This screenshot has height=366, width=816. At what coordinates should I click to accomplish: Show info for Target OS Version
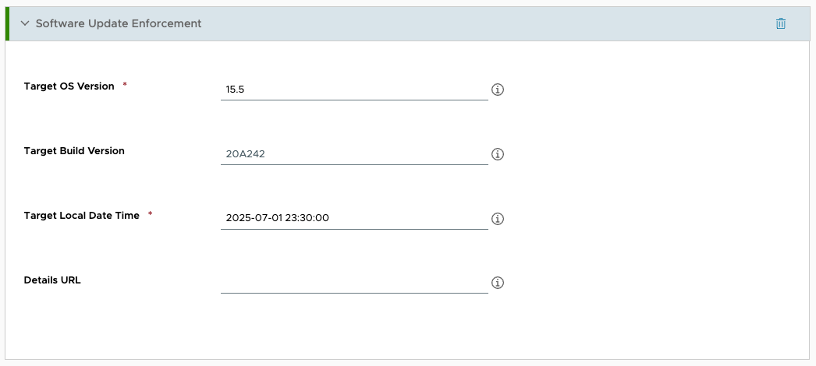point(498,90)
